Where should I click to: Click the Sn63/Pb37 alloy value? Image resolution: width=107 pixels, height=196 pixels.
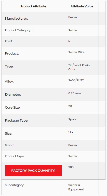(x=76, y=80)
